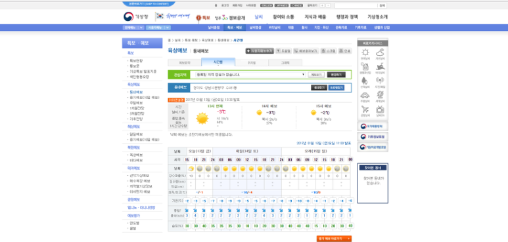
Task: Increase font size with the plus button
Action: pos(322,5)
